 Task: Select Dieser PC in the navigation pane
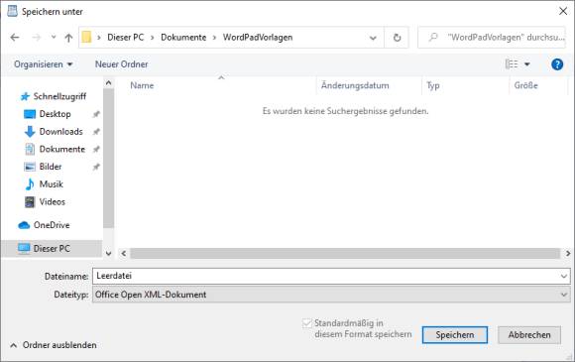pyautogui.click(x=52, y=248)
